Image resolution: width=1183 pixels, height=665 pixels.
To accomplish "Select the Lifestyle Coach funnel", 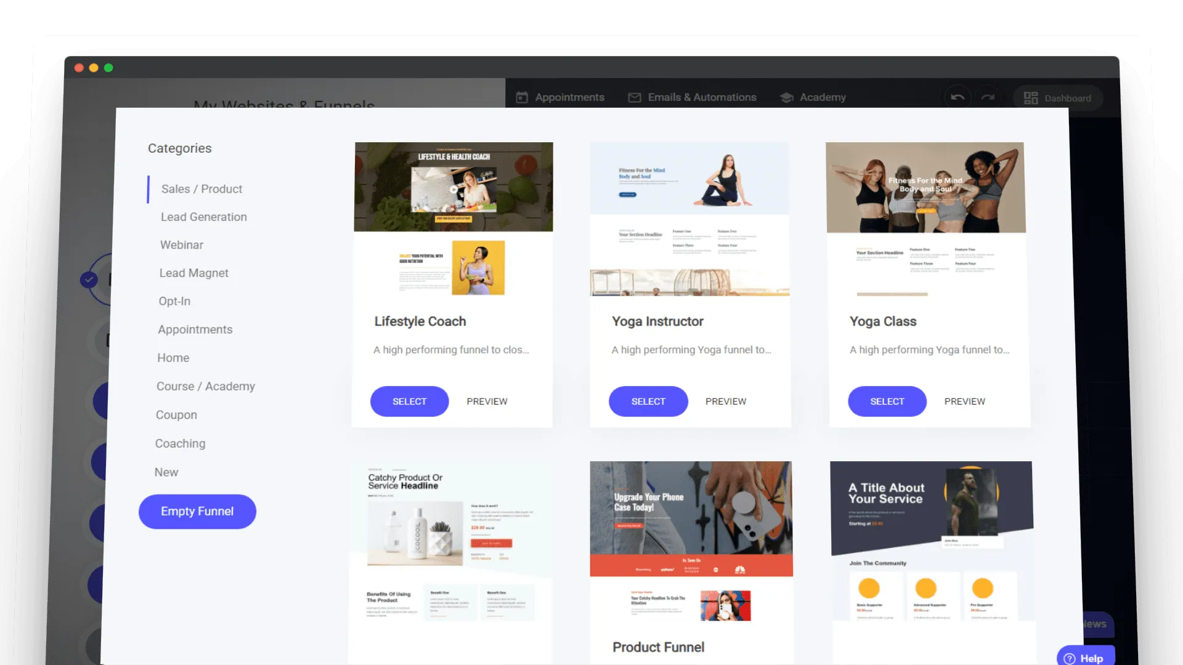I will pos(409,401).
